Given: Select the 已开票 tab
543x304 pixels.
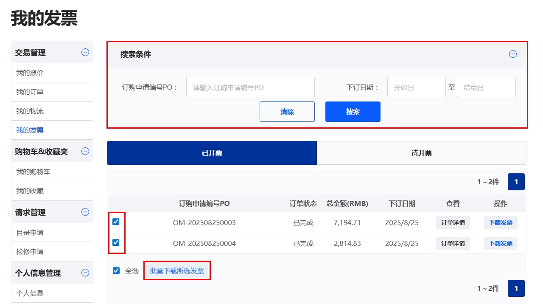Looking at the screenshot, I should 212,153.
